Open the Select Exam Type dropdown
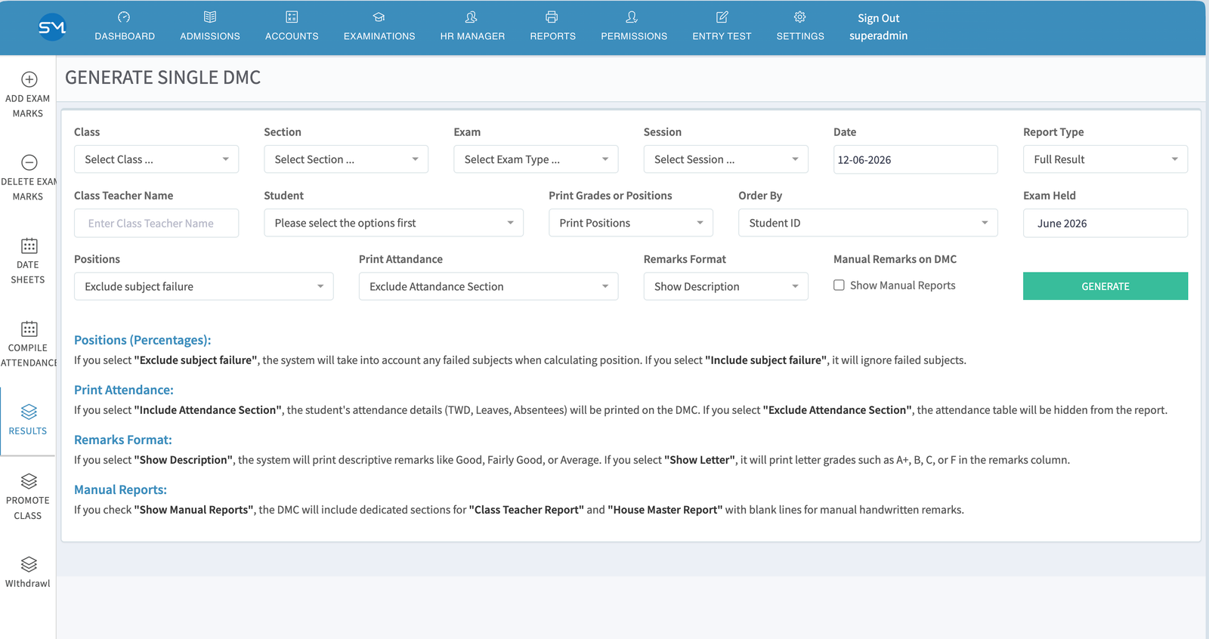Image resolution: width=1209 pixels, height=639 pixels. click(x=536, y=159)
